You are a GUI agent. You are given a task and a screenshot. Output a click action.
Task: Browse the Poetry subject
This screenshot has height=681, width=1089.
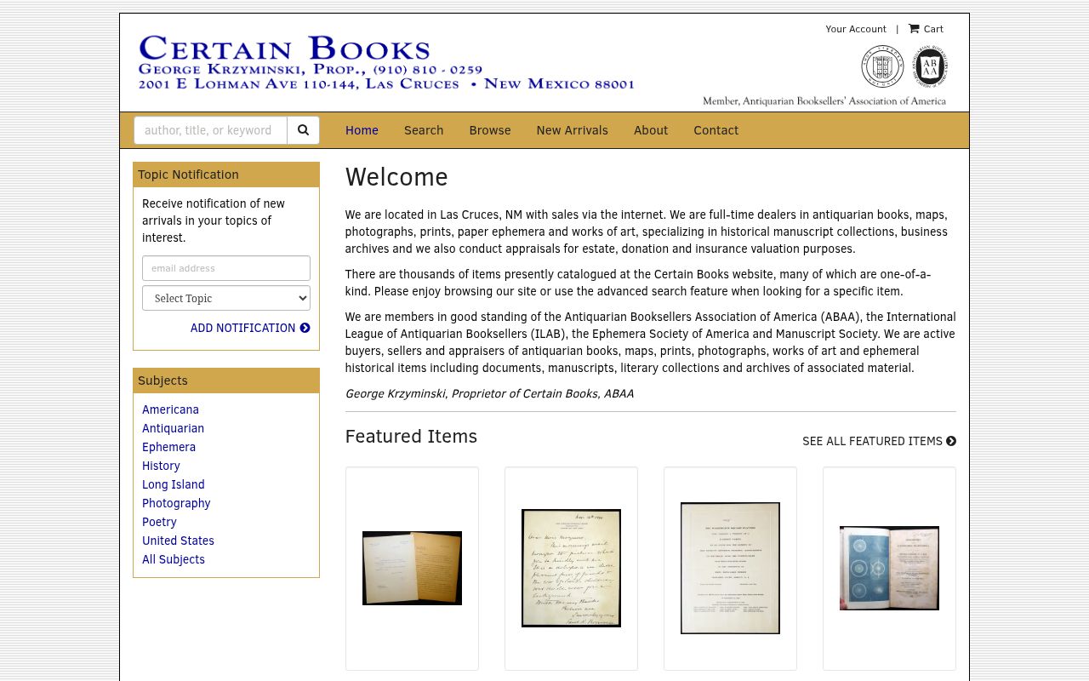tap(159, 522)
